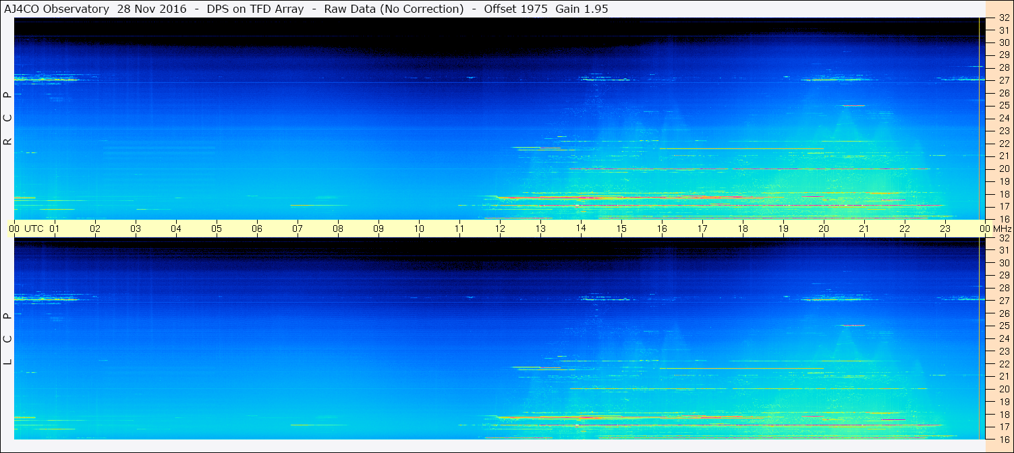Click the 30 MHz label of RCP panel
This screenshot has width=1014, height=453.
tap(1004, 42)
